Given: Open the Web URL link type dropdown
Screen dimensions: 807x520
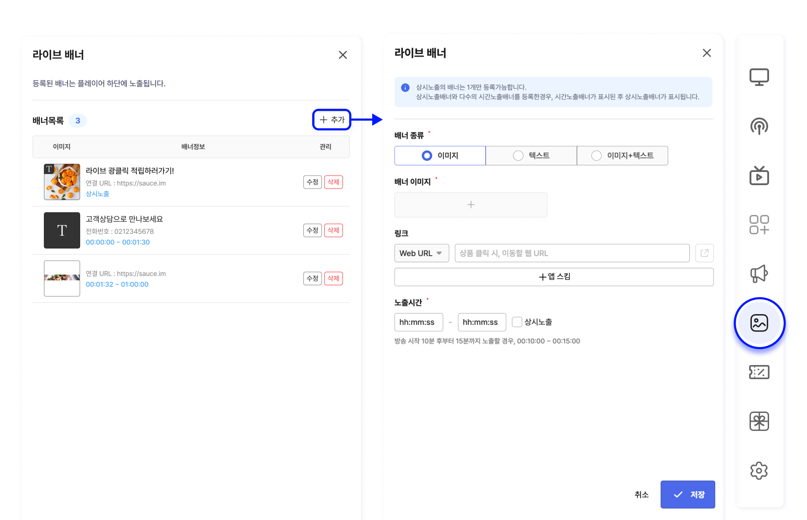Looking at the screenshot, I should [422, 253].
